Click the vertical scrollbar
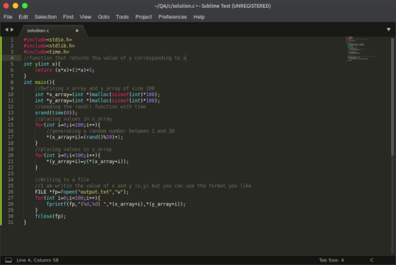This screenshot has width=396, height=265. pos(392,96)
